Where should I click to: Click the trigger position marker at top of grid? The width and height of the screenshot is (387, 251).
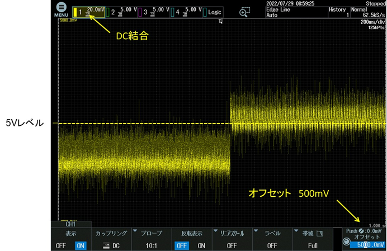tap(220, 21)
